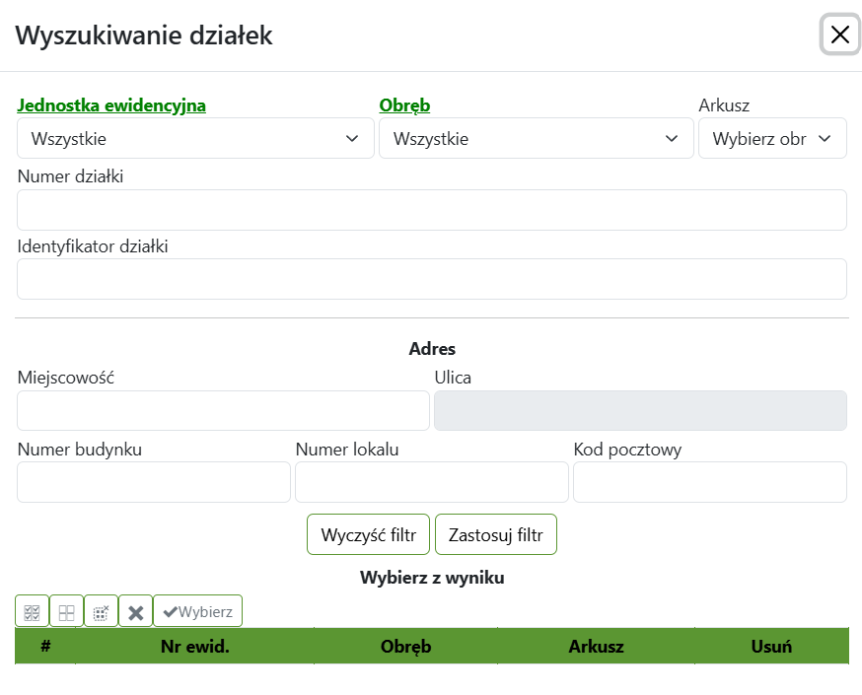Apply filters with Zastosuj filtr
The height and width of the screenshot is (695, 862).
click(x=496, y=533)
